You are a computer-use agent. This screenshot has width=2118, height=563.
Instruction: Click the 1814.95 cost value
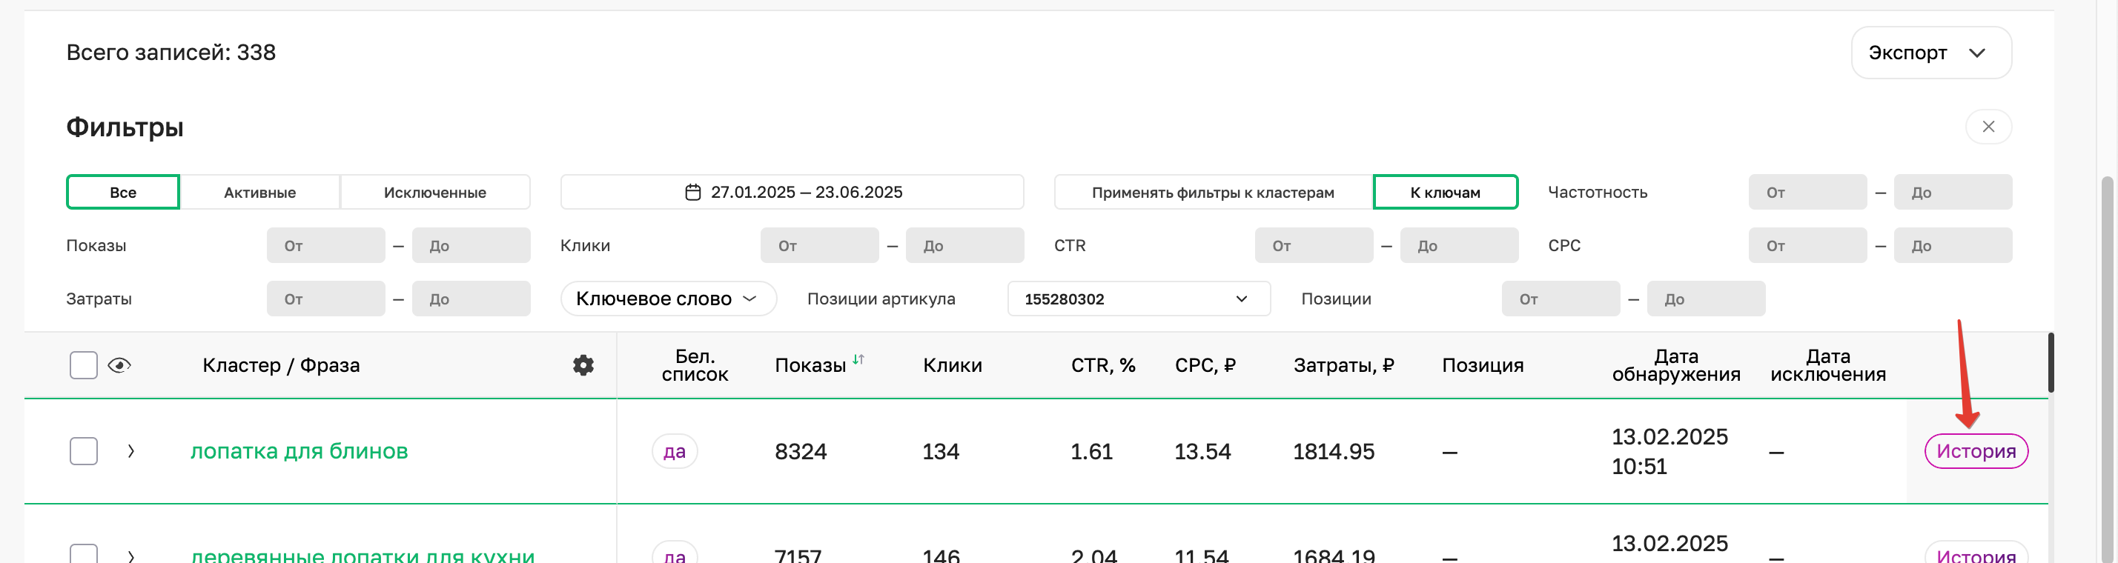1334,451
